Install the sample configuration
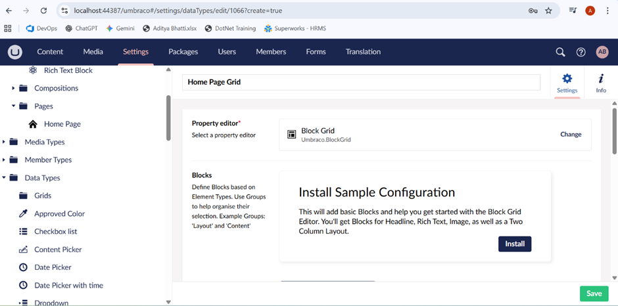 [x=514, y=244]
